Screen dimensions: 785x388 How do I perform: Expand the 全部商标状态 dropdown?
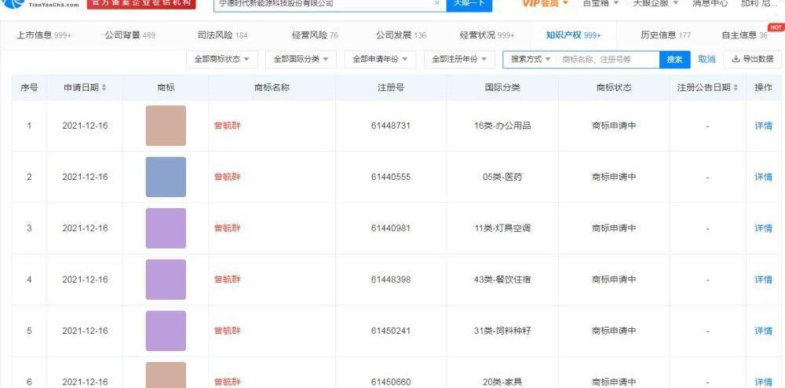click(221, 60)
